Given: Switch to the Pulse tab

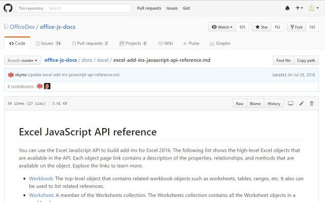Looking at the screenshot, I should point(191,44).
